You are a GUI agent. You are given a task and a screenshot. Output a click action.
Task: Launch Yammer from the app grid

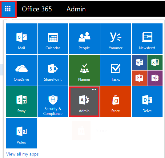tap(116, 39)
